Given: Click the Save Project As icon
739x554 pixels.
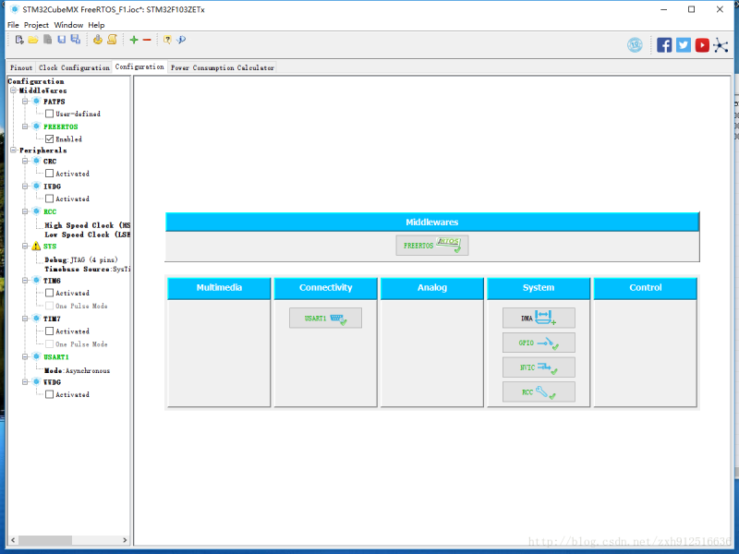Looking at the screenshot, I should [x=76, y=40].
